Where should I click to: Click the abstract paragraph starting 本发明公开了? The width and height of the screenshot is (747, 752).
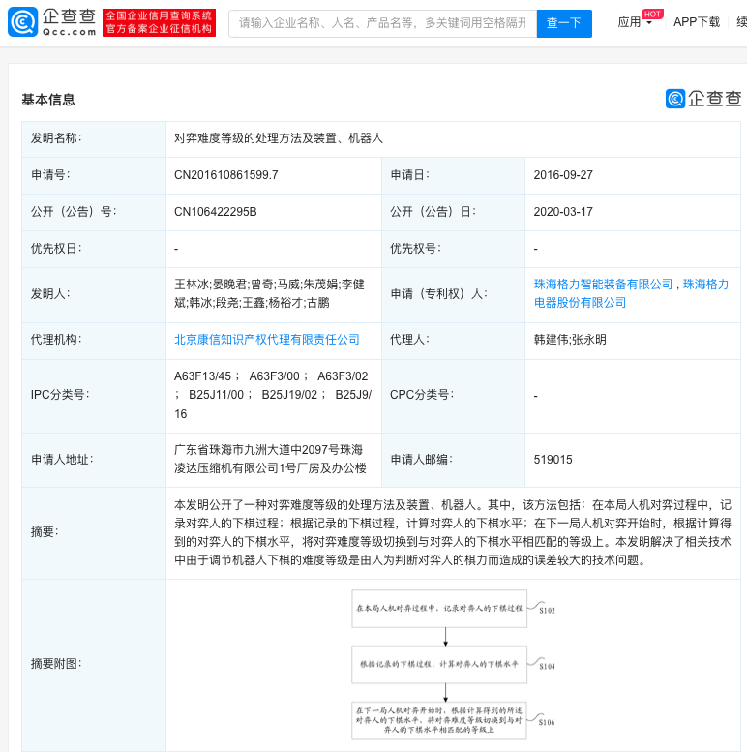coord(453,532)
